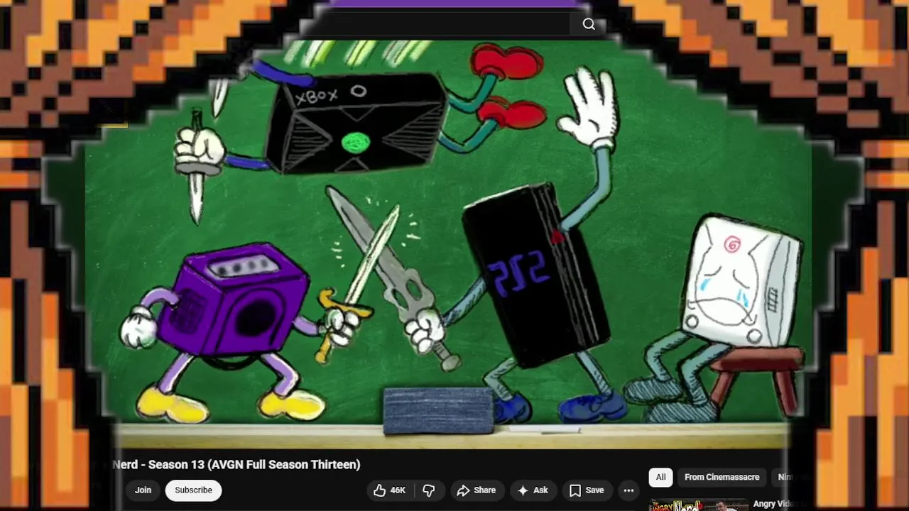This screenshot has height=511, width=909.
Task: Select the From Cinemassacre filter chip
Action: click(x=722, y=477)
